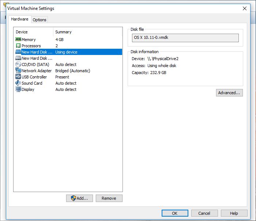Click the Using device summary text
This screenshot has width=256, height=221.
(x=66, y=52)
